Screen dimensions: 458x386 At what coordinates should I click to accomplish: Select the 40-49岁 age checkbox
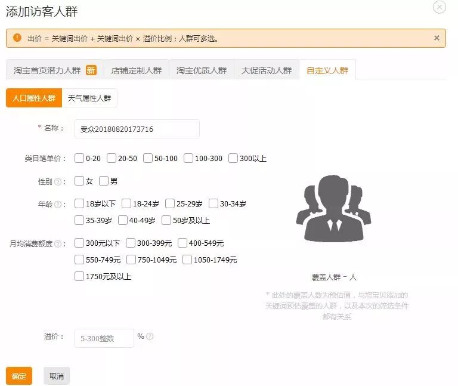(123, 220)
